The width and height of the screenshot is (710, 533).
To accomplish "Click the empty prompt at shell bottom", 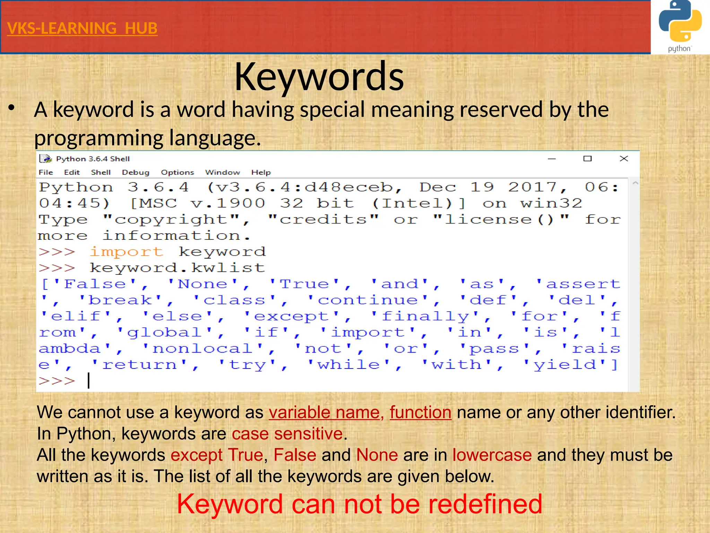I will click(x=64, y=381).
